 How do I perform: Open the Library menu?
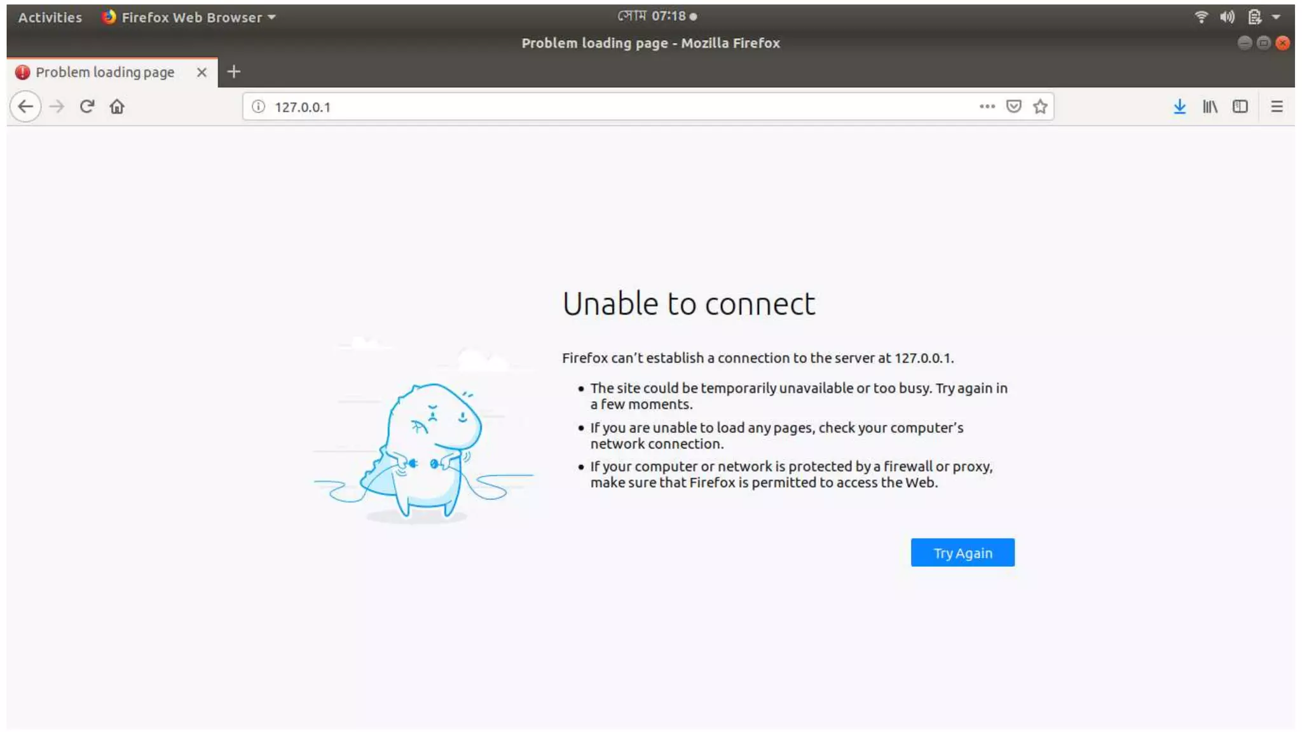pos(1210,107)
